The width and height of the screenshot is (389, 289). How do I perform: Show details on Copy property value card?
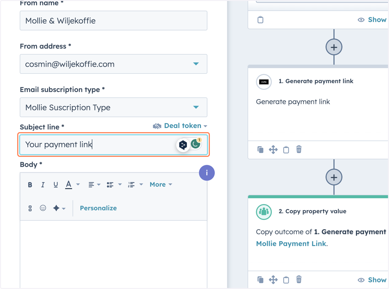(x=372, y=280)
